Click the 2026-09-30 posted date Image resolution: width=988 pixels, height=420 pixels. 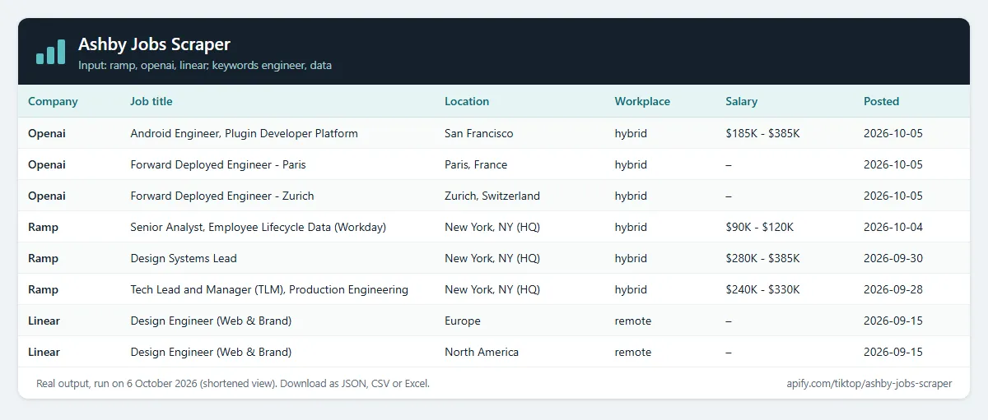point(893,258)
